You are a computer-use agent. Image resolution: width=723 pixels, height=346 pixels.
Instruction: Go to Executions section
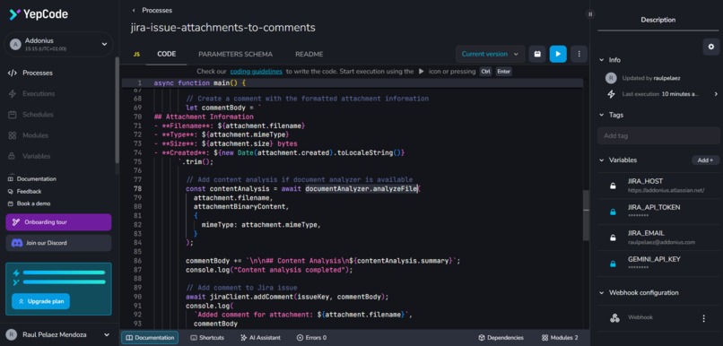coord(39,93)
